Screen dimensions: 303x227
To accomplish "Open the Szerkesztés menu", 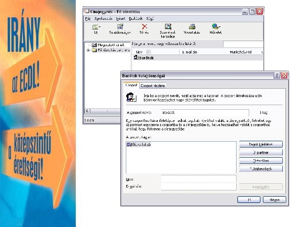I will point(104,18).
